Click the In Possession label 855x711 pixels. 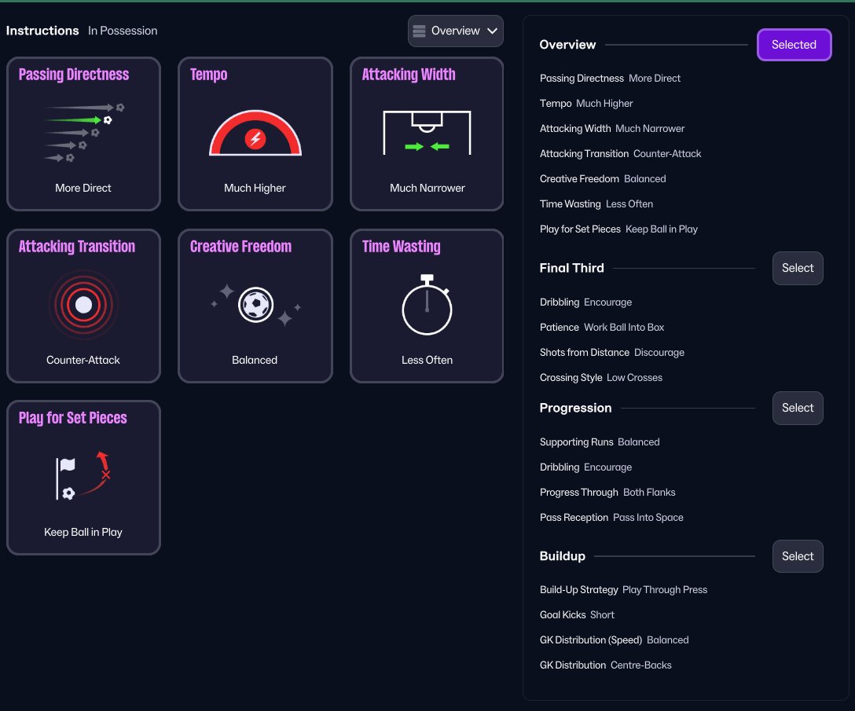click(123, 31)
